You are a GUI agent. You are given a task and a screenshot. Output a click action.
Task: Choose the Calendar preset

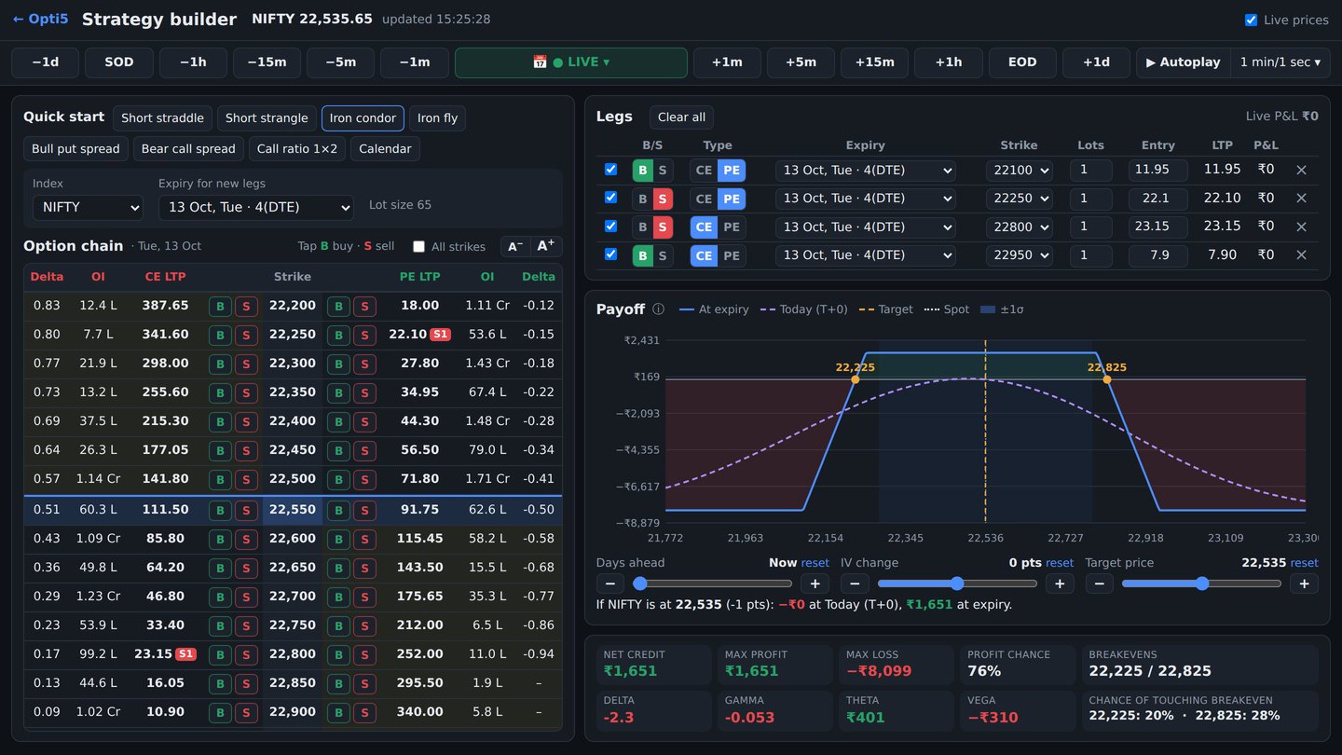tap(385, 149)
